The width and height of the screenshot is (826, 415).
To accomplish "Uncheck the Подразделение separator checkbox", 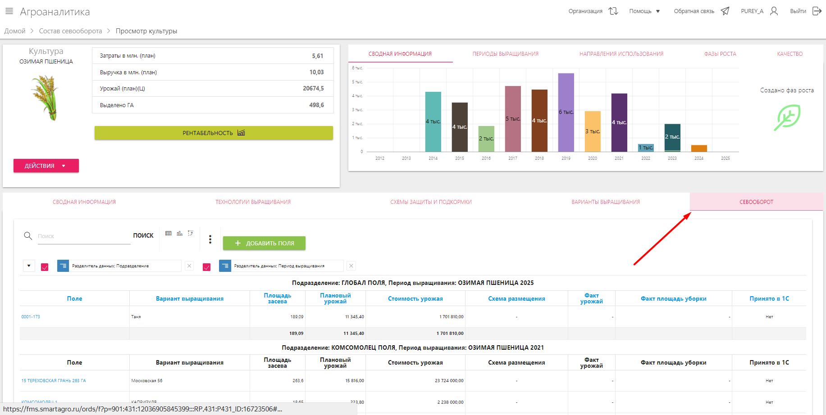I will 45,267.
